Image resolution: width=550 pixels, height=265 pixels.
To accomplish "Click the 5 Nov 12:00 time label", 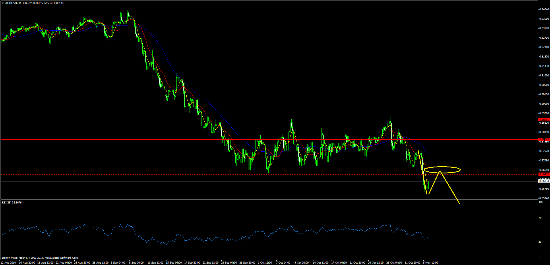I will (x=431, y=263).
